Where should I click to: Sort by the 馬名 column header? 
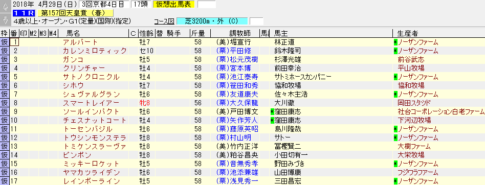(73, 33)
